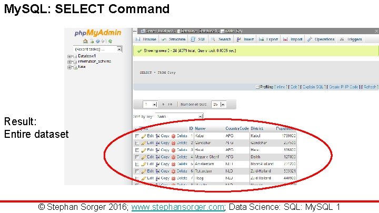
Task: Click the pencil Edit icon in Amsterdam row
Action: pos(144,164)
